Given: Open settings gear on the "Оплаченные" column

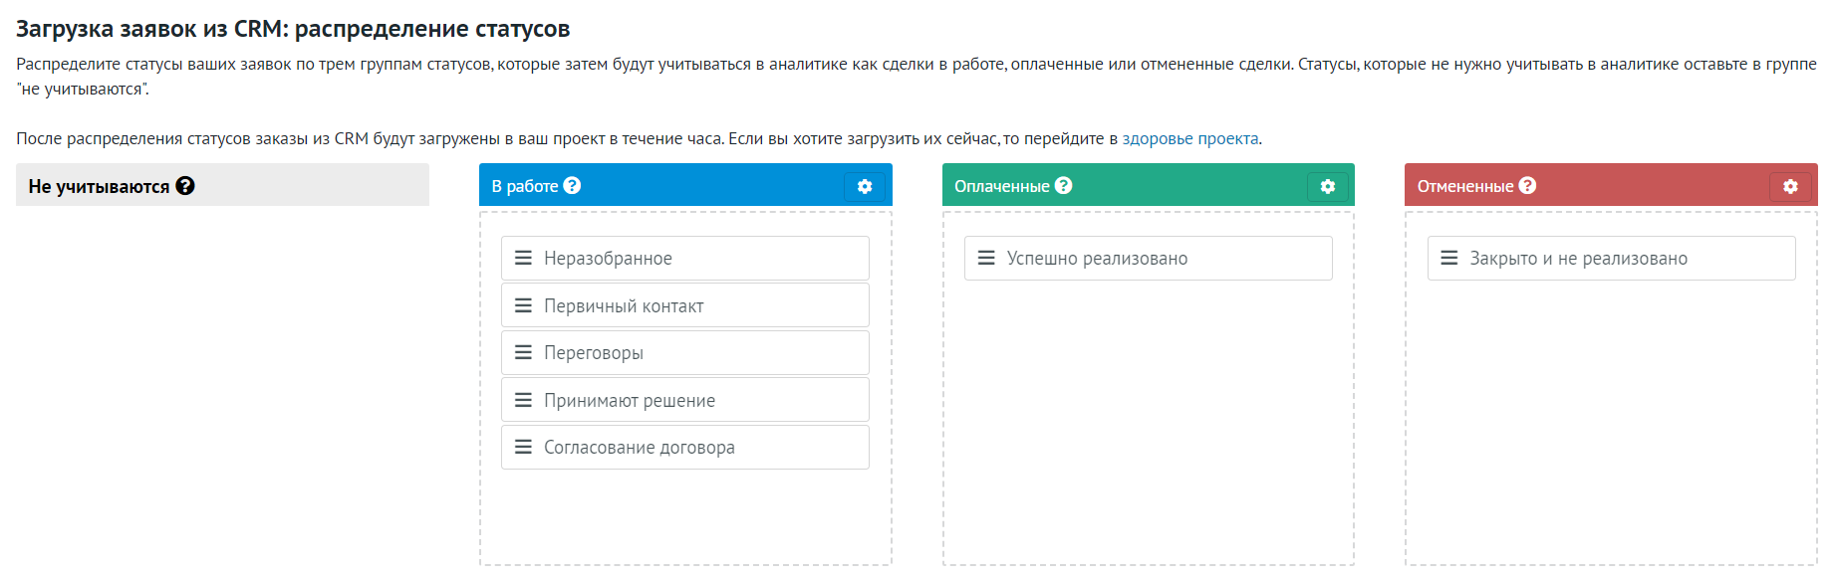Looking at the screenshot, I should click(1328, 186).
